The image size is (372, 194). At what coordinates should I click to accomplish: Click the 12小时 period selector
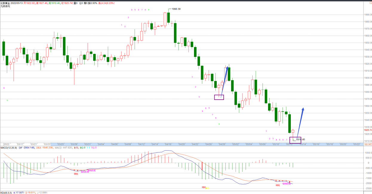click(368, 144)
